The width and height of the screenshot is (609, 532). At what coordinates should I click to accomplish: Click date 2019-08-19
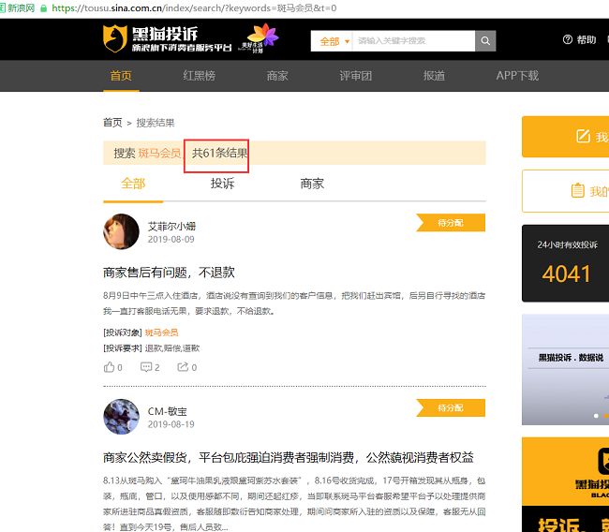click(x=171, y=424)
